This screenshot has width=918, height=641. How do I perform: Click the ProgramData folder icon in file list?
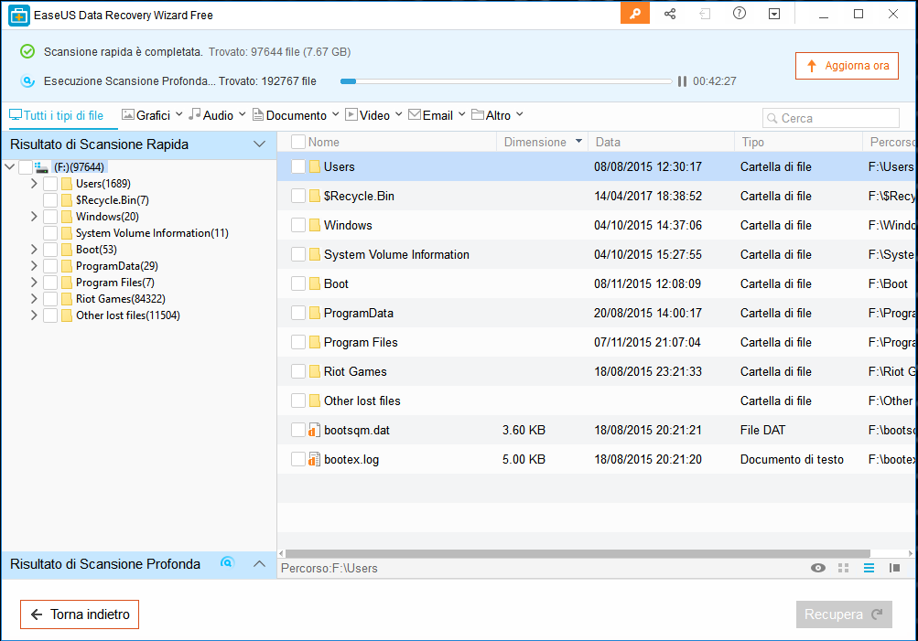pos(315,313)
